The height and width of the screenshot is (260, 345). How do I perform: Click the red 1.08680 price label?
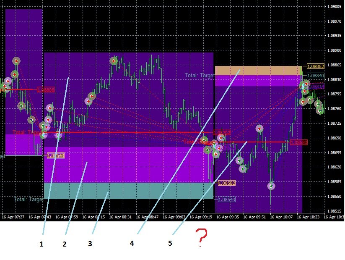299,142
